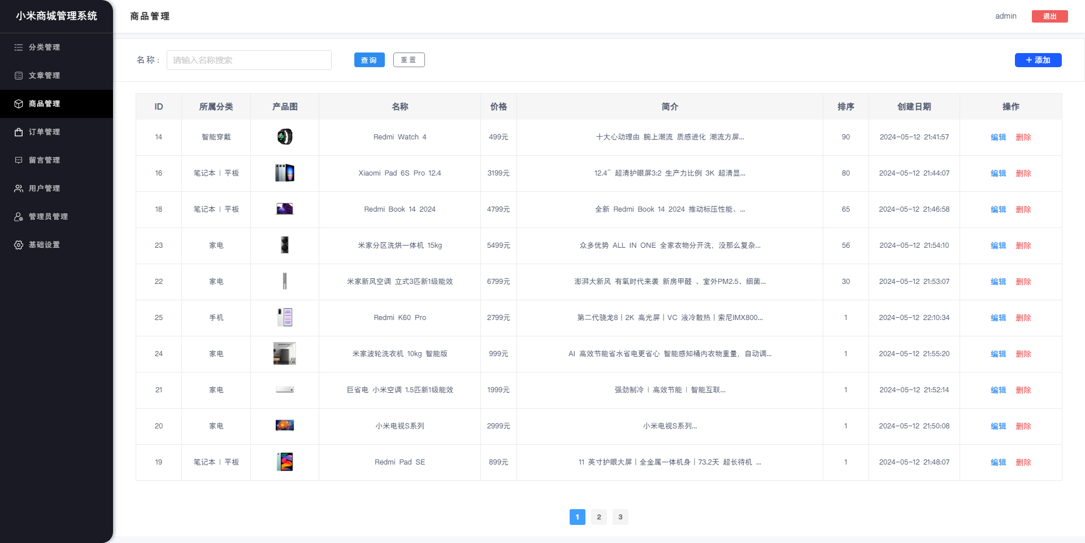Open the Redmi Book 14 2024 thumbnail
Viewport: 1085px width, 543px height.
285,209
